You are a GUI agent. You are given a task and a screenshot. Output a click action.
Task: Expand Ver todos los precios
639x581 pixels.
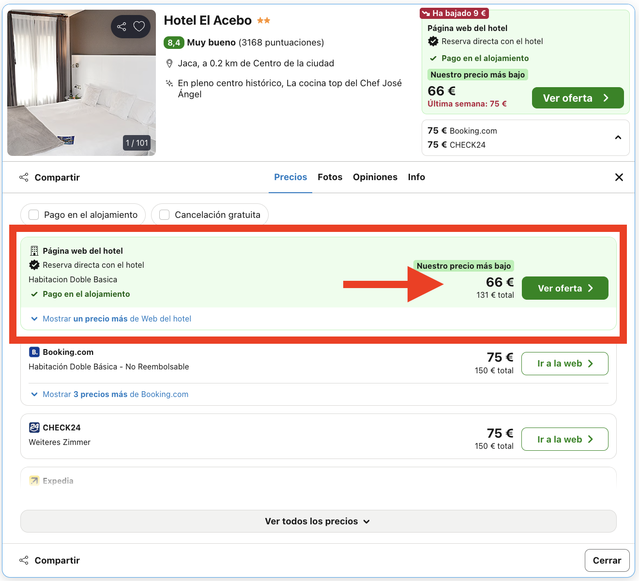click(x=318, y=521)
